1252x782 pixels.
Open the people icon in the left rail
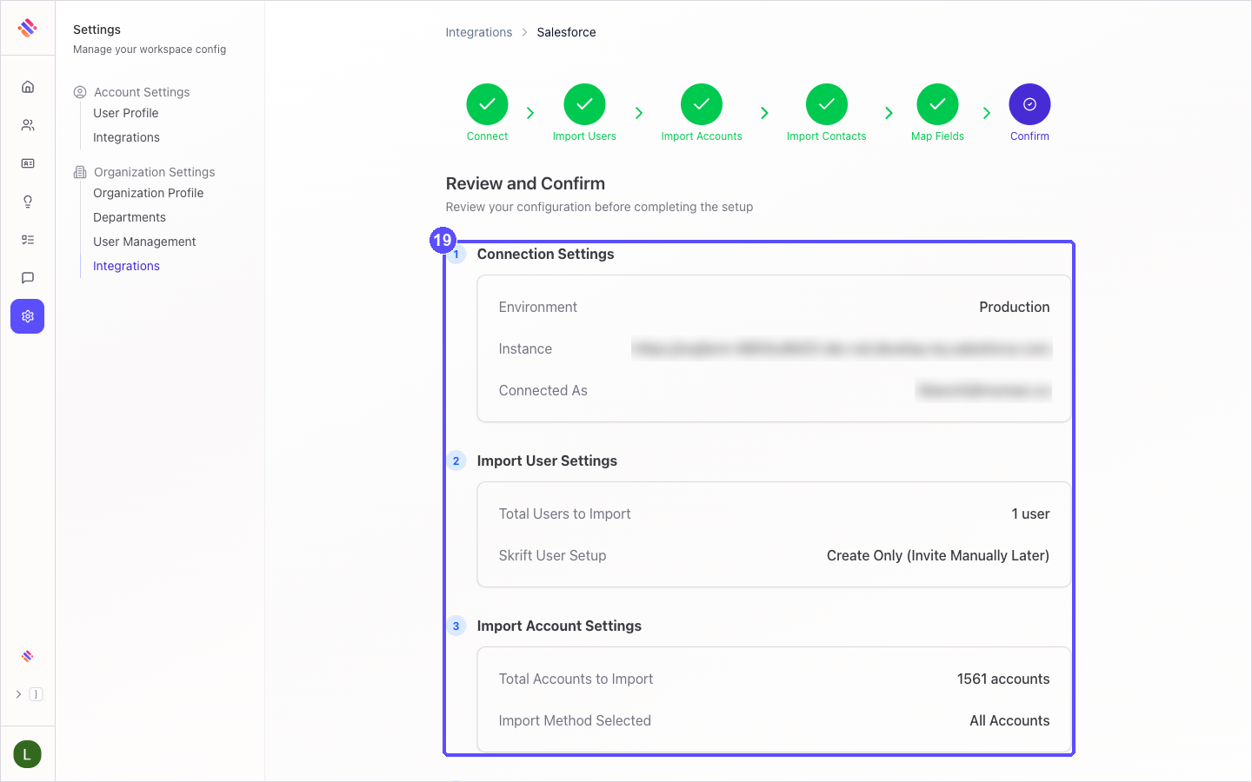point(28,125)
